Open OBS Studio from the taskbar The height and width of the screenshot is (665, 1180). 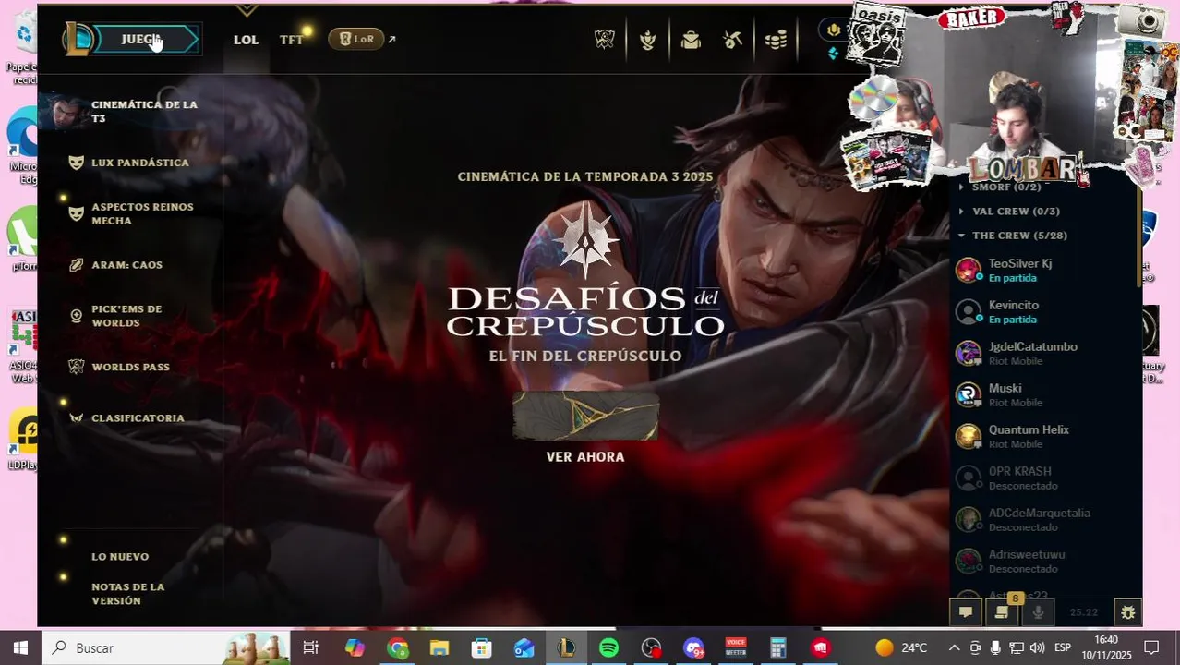pos(652,647)
